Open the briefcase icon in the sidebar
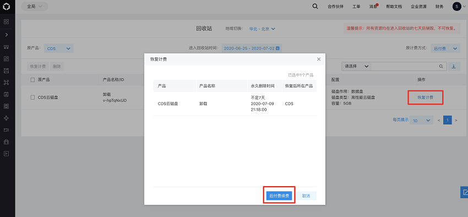 [x=6, y=142]
